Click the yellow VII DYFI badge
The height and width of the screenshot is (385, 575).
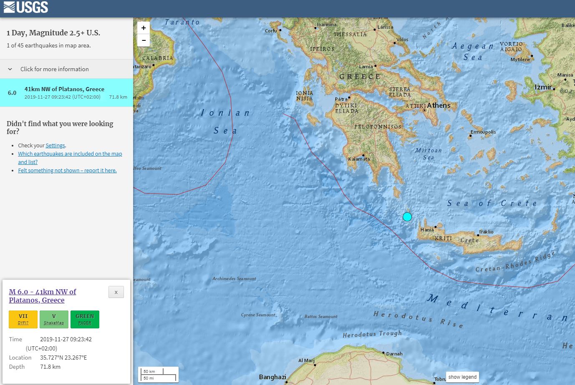tap(23, 319)
